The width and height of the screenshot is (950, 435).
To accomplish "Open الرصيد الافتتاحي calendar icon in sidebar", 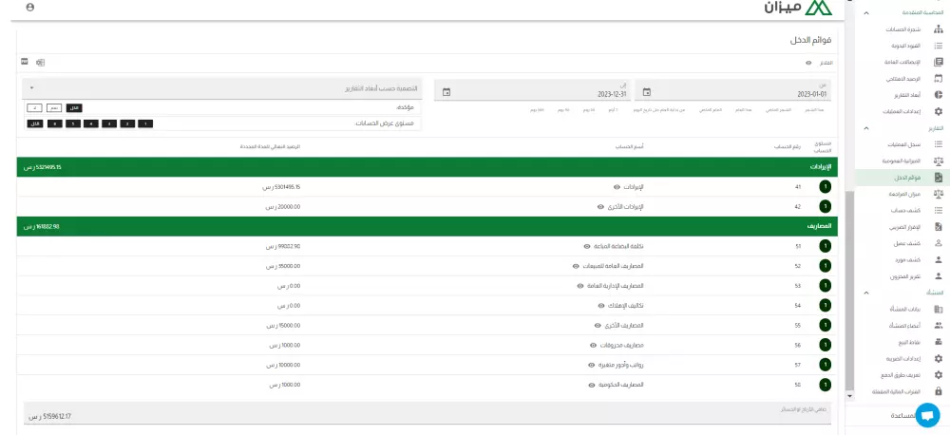I will coord(939,78).
